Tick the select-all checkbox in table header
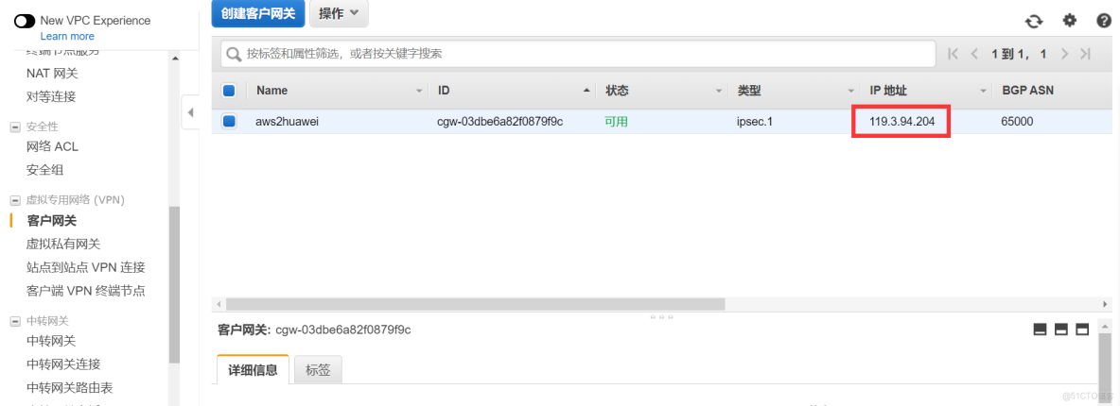 (229, 91)
